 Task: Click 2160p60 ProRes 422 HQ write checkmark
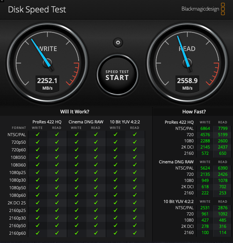(x=38, y=233)
